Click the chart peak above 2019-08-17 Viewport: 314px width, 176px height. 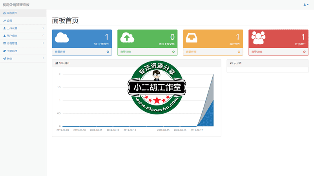click(x=213, y=74)
